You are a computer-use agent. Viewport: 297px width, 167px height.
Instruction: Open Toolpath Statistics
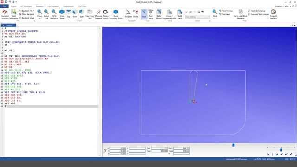[x=273, y=14]
